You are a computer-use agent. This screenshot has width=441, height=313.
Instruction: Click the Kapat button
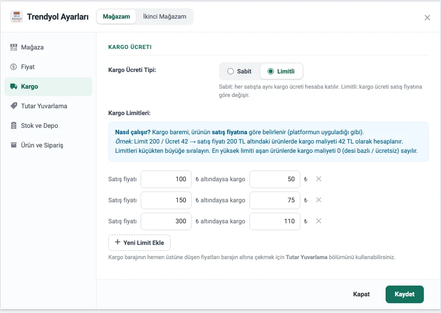pos(362,294)
